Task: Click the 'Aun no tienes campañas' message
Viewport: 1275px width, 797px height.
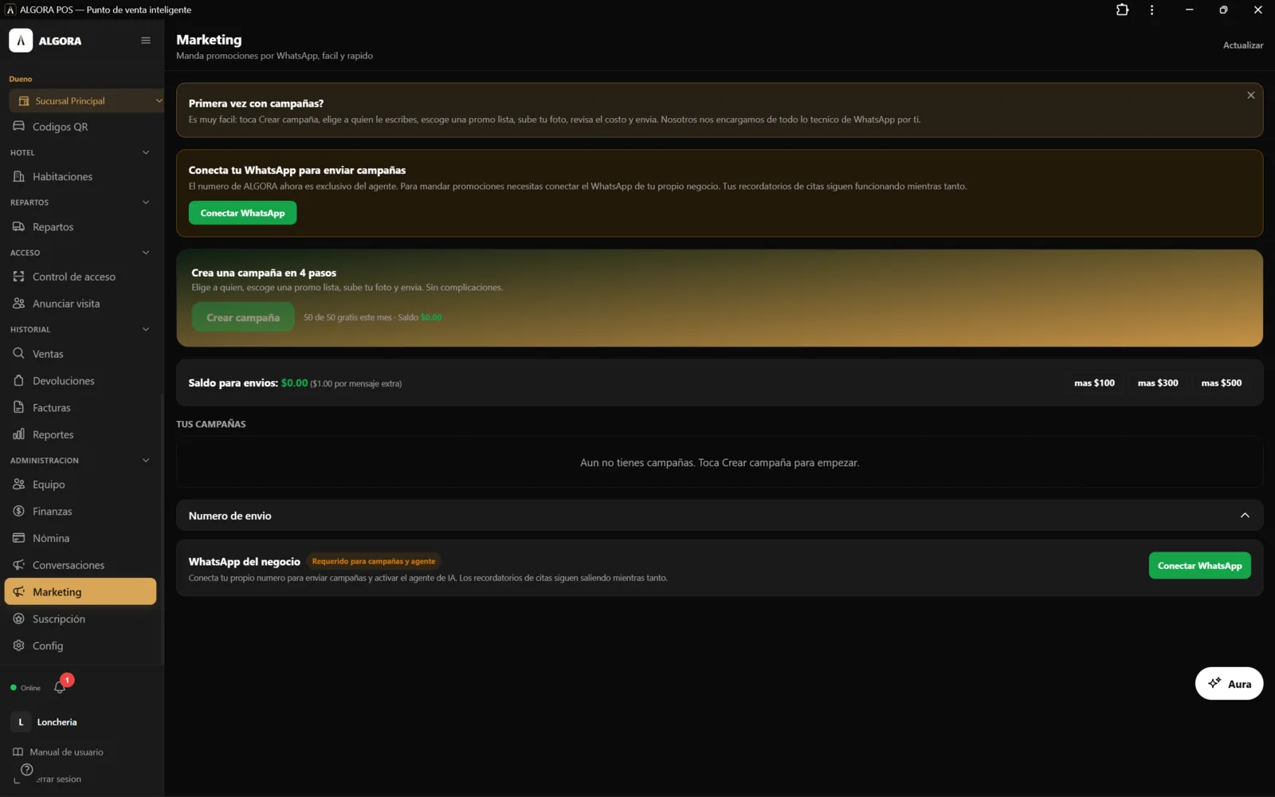Action: click(720, 462)
